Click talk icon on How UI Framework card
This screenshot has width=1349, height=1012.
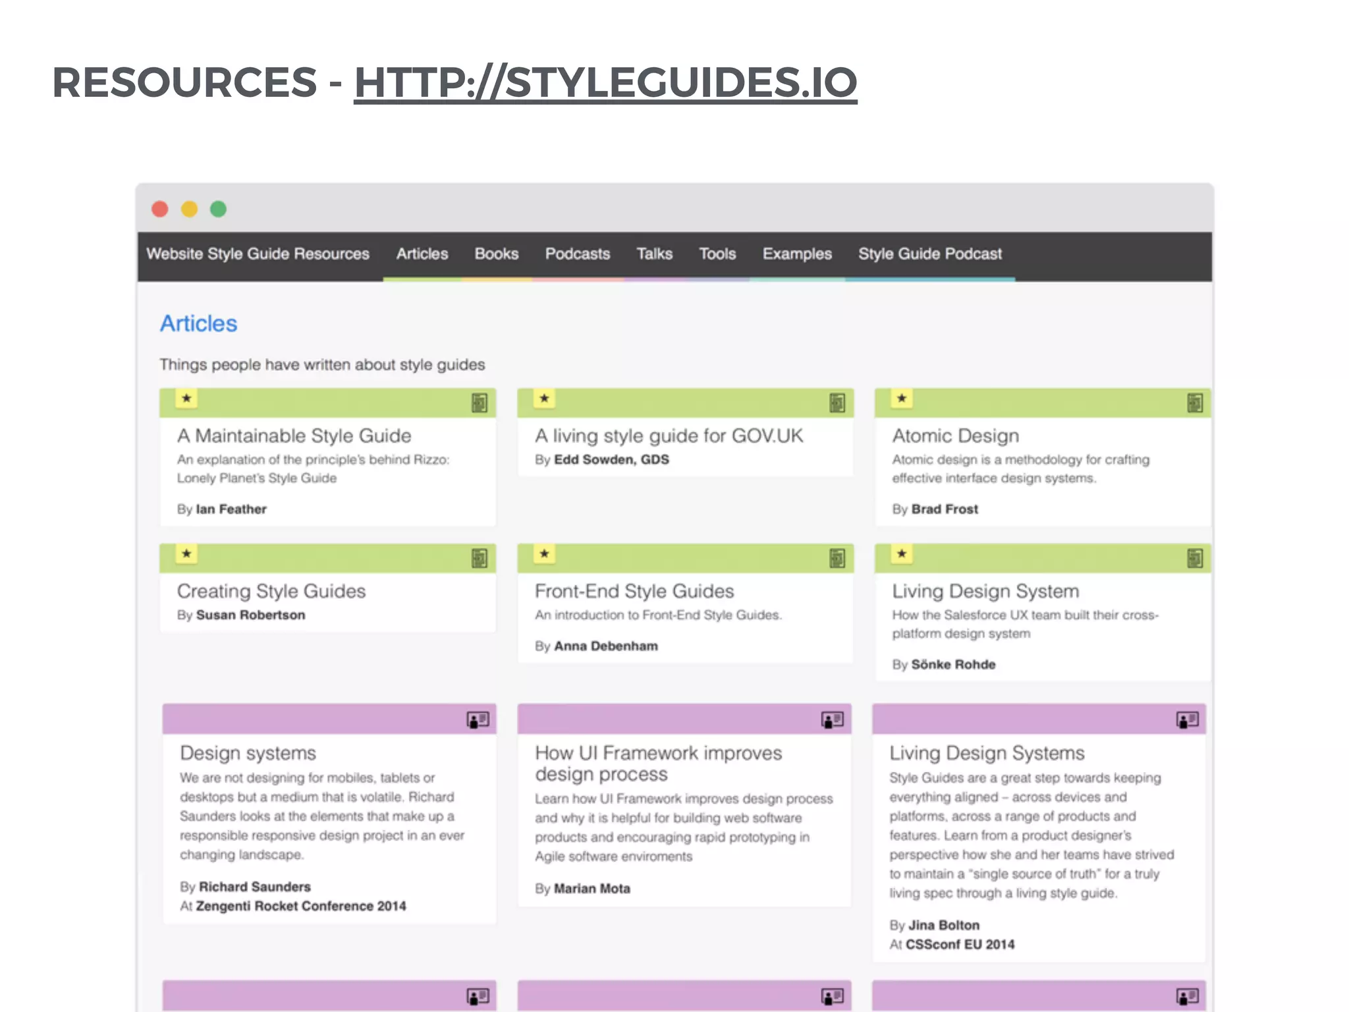tap(833, 719)
